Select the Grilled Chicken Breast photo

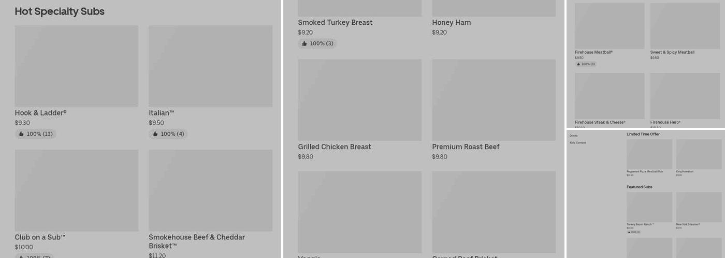pos(359,100)
